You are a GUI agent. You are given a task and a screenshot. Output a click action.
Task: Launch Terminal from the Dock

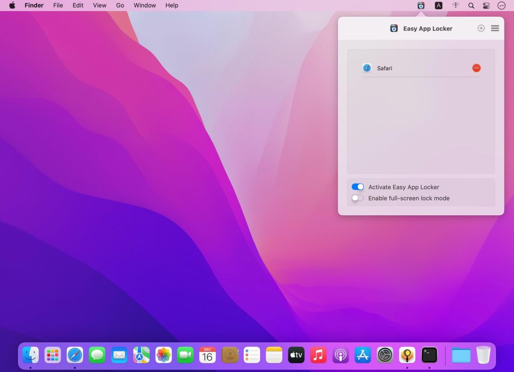click(x=429, y=355)
